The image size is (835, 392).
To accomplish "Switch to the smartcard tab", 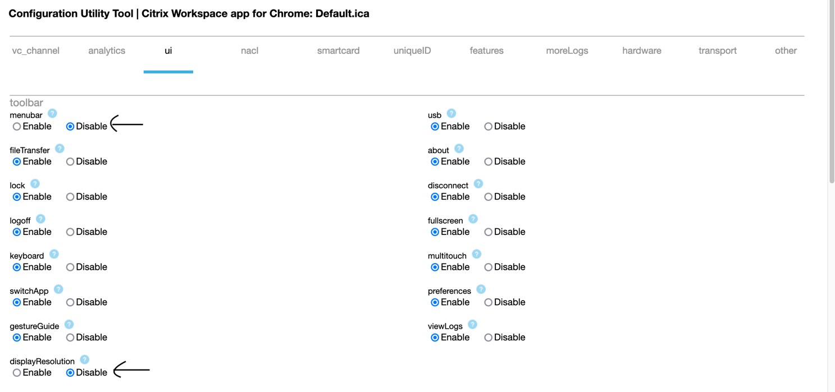I will pos(338,50).
